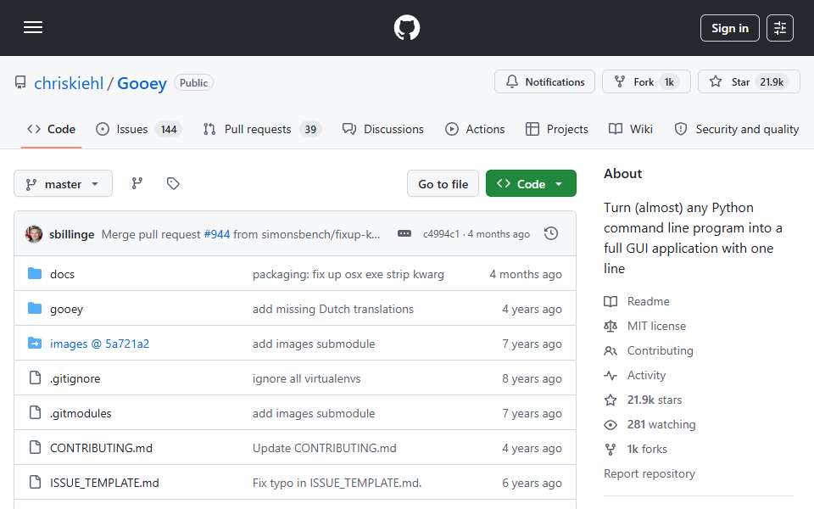Open pull request #944 link

pos(217,234)
